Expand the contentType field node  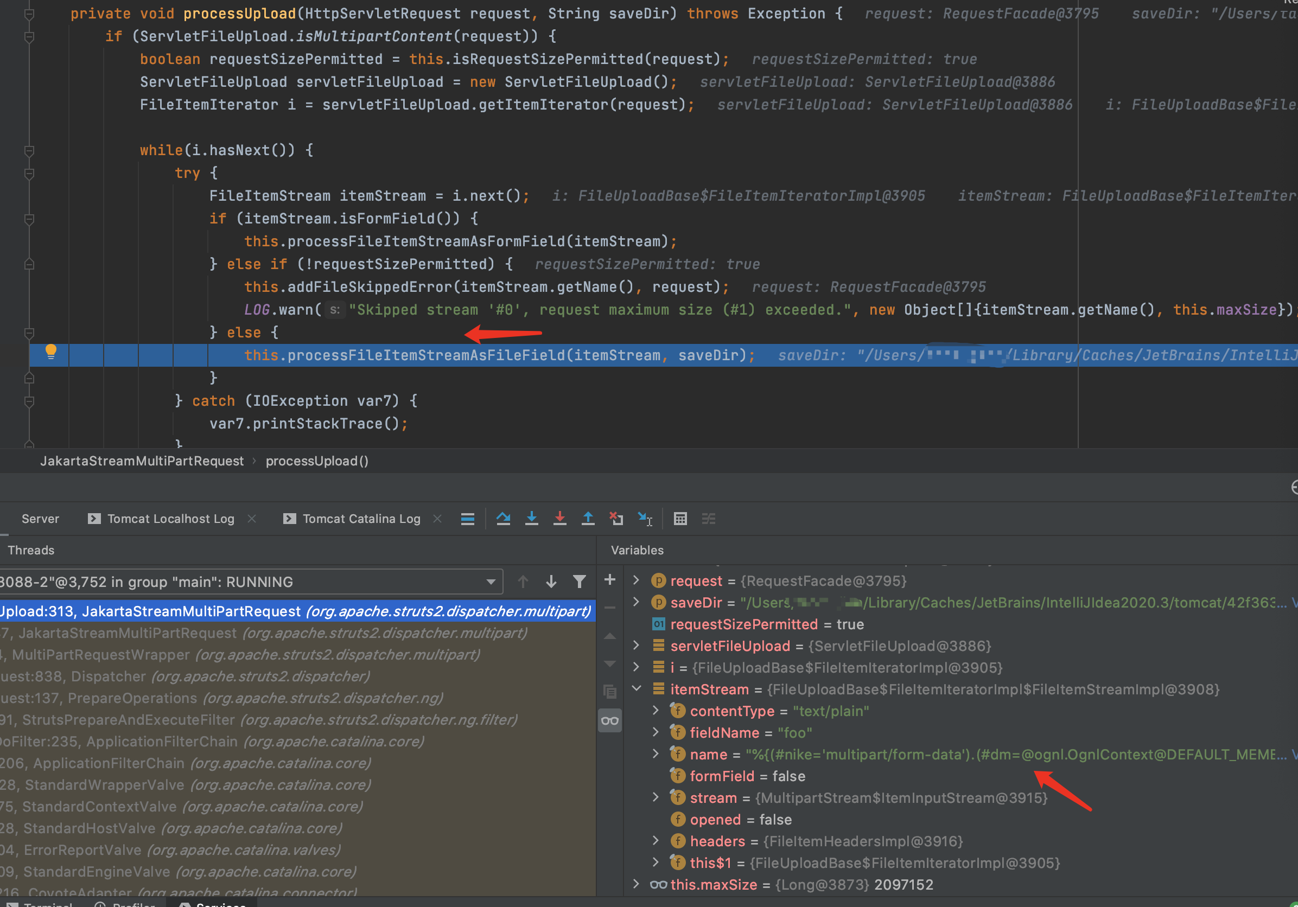[x=655, y=710]
